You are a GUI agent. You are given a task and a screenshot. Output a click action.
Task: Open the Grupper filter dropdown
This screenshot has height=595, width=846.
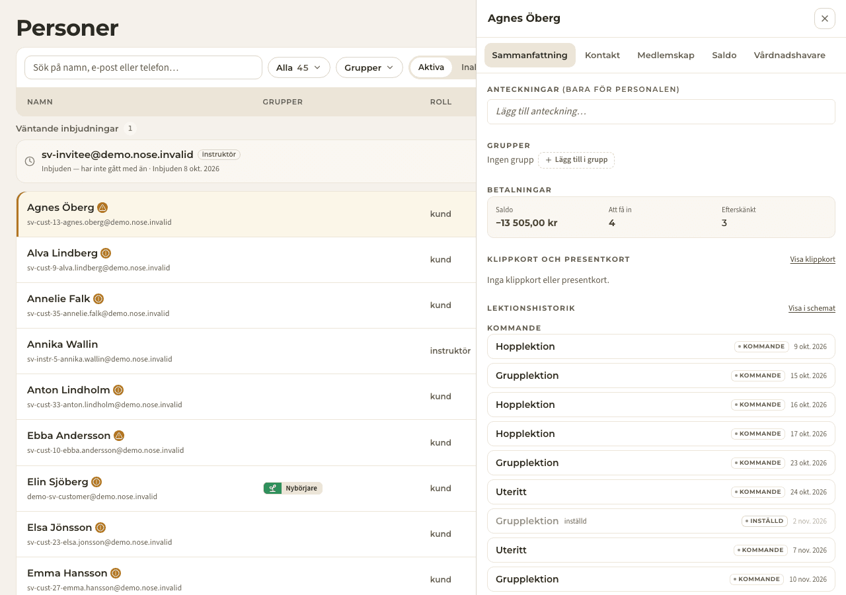point(369,67)
